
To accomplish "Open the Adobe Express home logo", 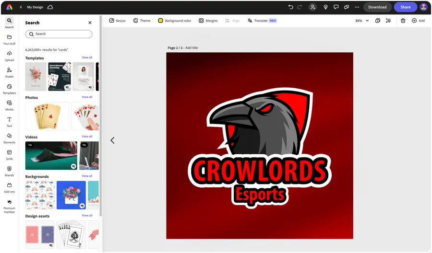I will [10, 7].
